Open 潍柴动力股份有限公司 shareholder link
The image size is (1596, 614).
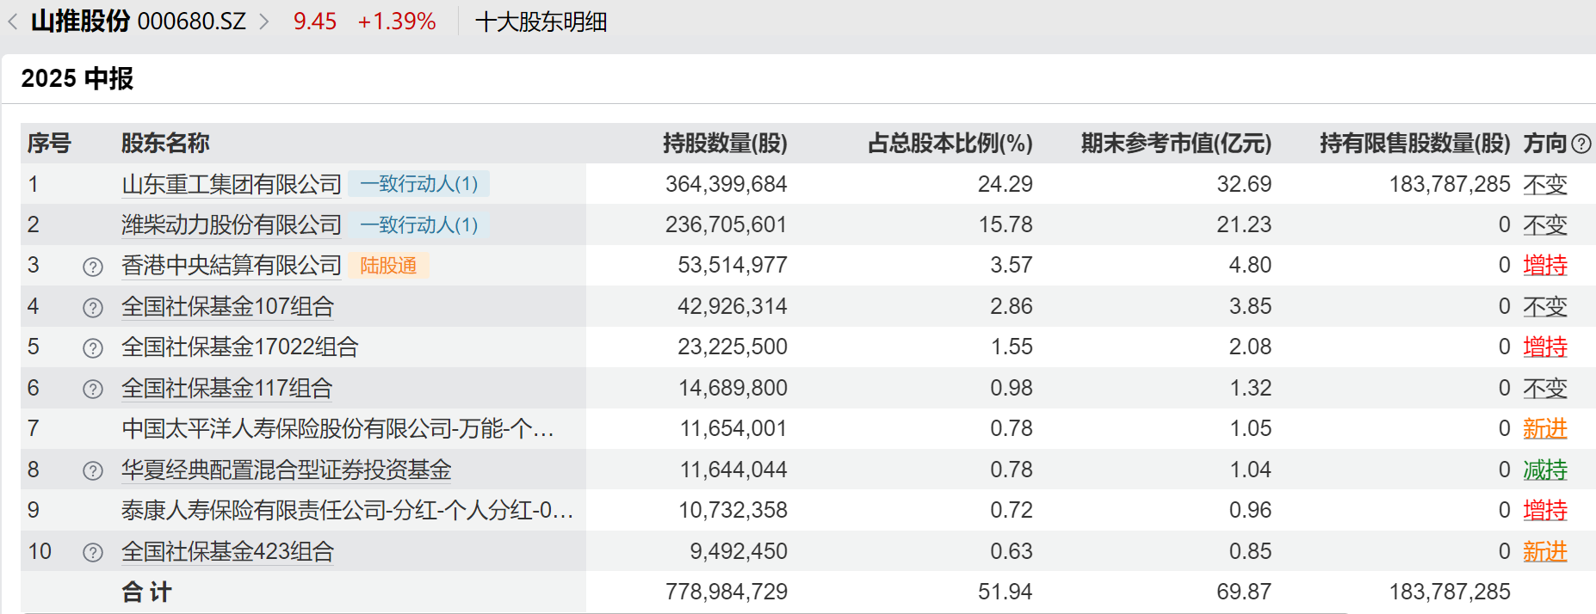coord(232,224)
